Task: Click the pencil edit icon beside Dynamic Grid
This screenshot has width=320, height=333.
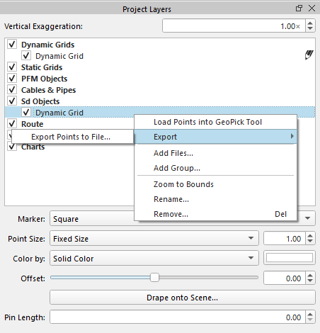Action: click(309, 55)
